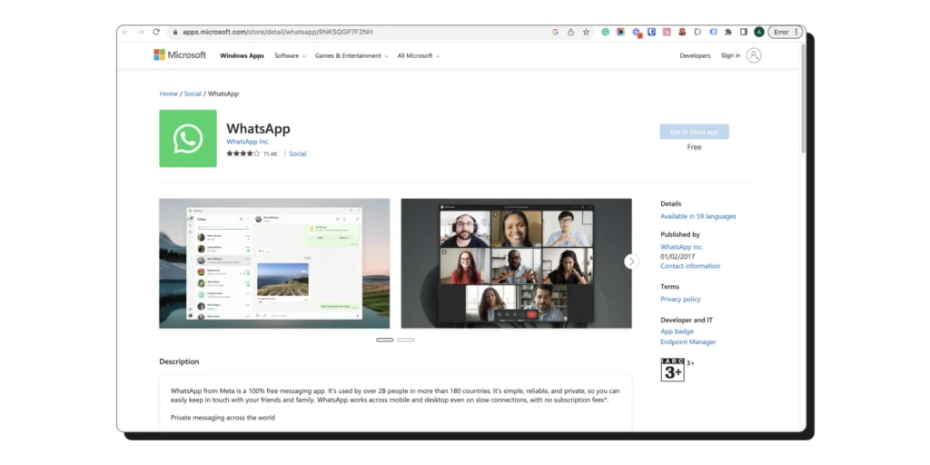
Task: Open the video call screenshot thumbnail
Action: [x=516, y=263]
